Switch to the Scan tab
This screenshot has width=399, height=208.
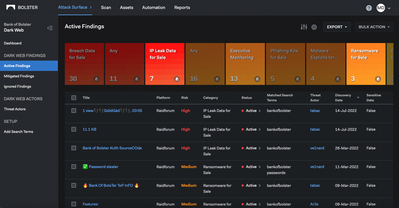[106, 8]
